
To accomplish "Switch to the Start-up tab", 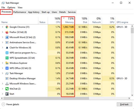I will pyautogui.click(x=46, y=12).
